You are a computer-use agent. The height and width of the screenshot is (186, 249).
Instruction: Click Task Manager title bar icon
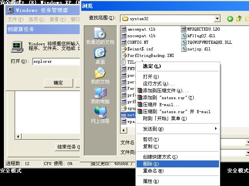point(11,10)
